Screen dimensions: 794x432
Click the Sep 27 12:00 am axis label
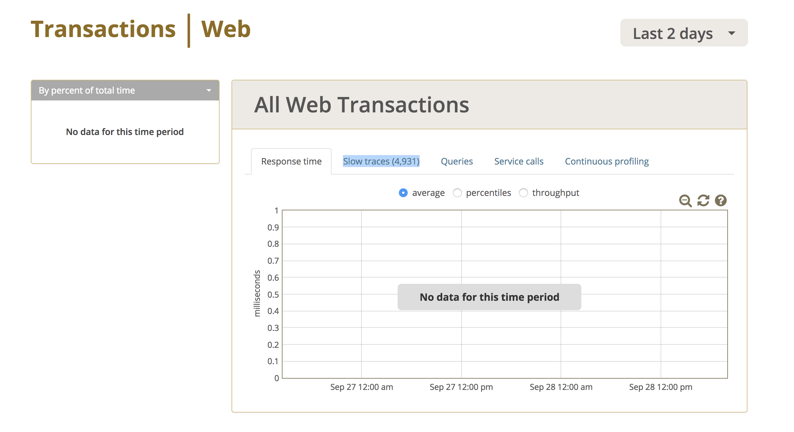[x=361, y=387]
